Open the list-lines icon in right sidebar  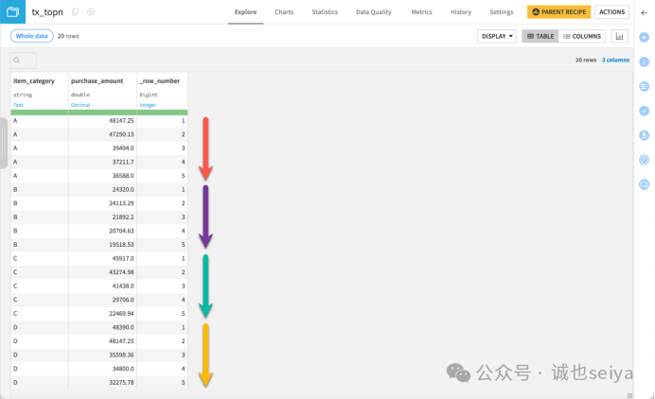click(x=645, y=86)
